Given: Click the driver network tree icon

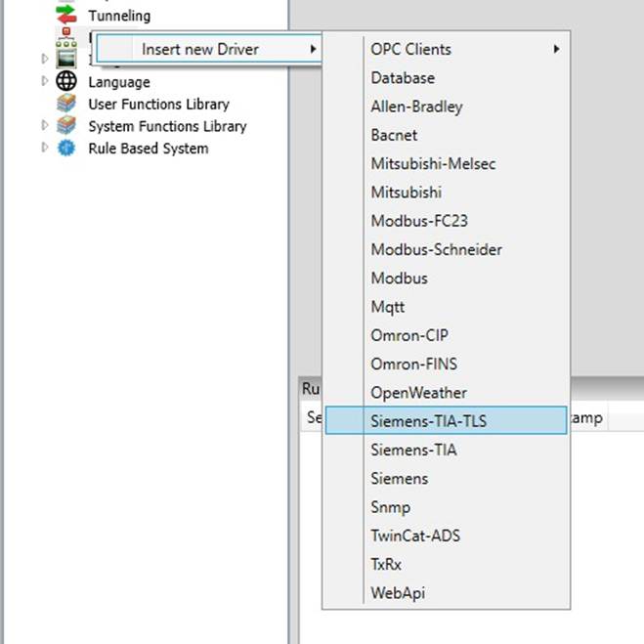Looking at the screenshot, I should tap(66, 37).
